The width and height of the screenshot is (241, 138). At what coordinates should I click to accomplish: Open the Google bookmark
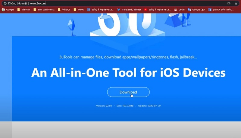[8, 10]
